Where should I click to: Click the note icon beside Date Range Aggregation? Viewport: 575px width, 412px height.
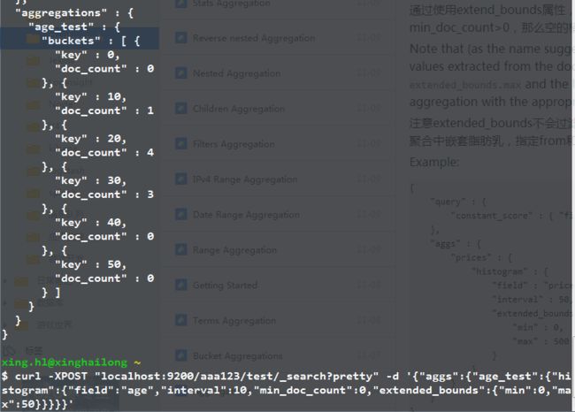(x=180, y=215)
